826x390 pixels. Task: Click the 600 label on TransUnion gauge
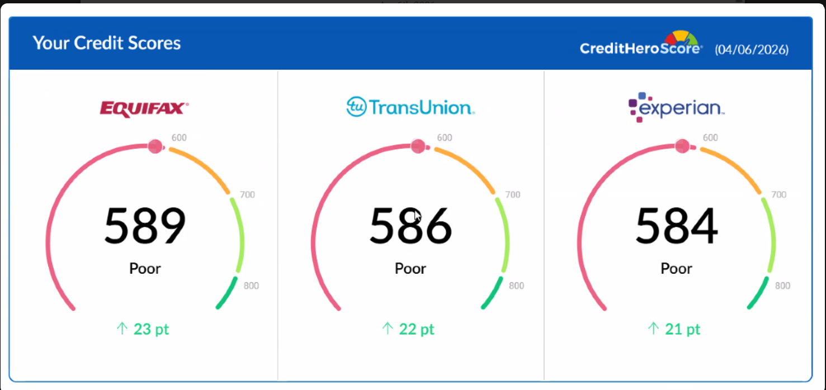(444, 137)
